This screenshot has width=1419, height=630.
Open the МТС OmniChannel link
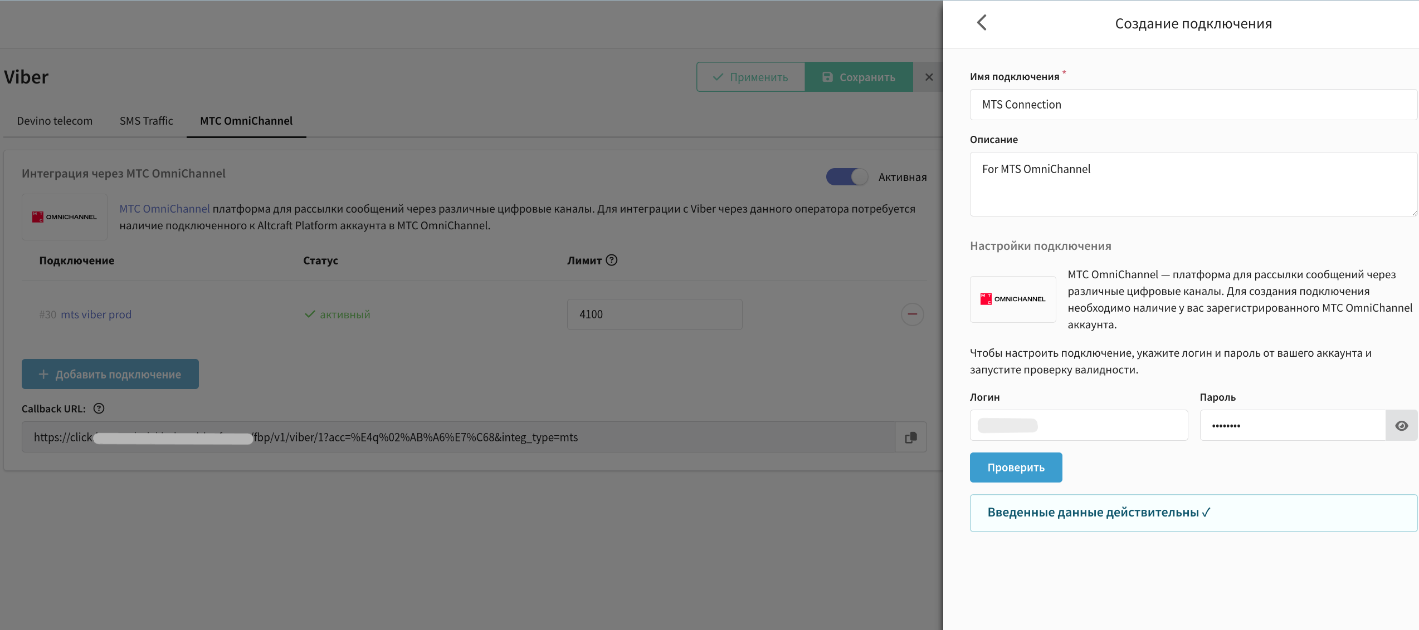[x=164, y=209]
